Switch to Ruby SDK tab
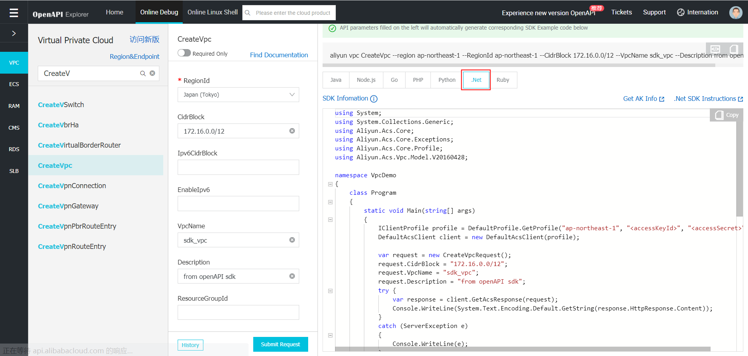This screenshot has width=748, height=356. [503, 80]
